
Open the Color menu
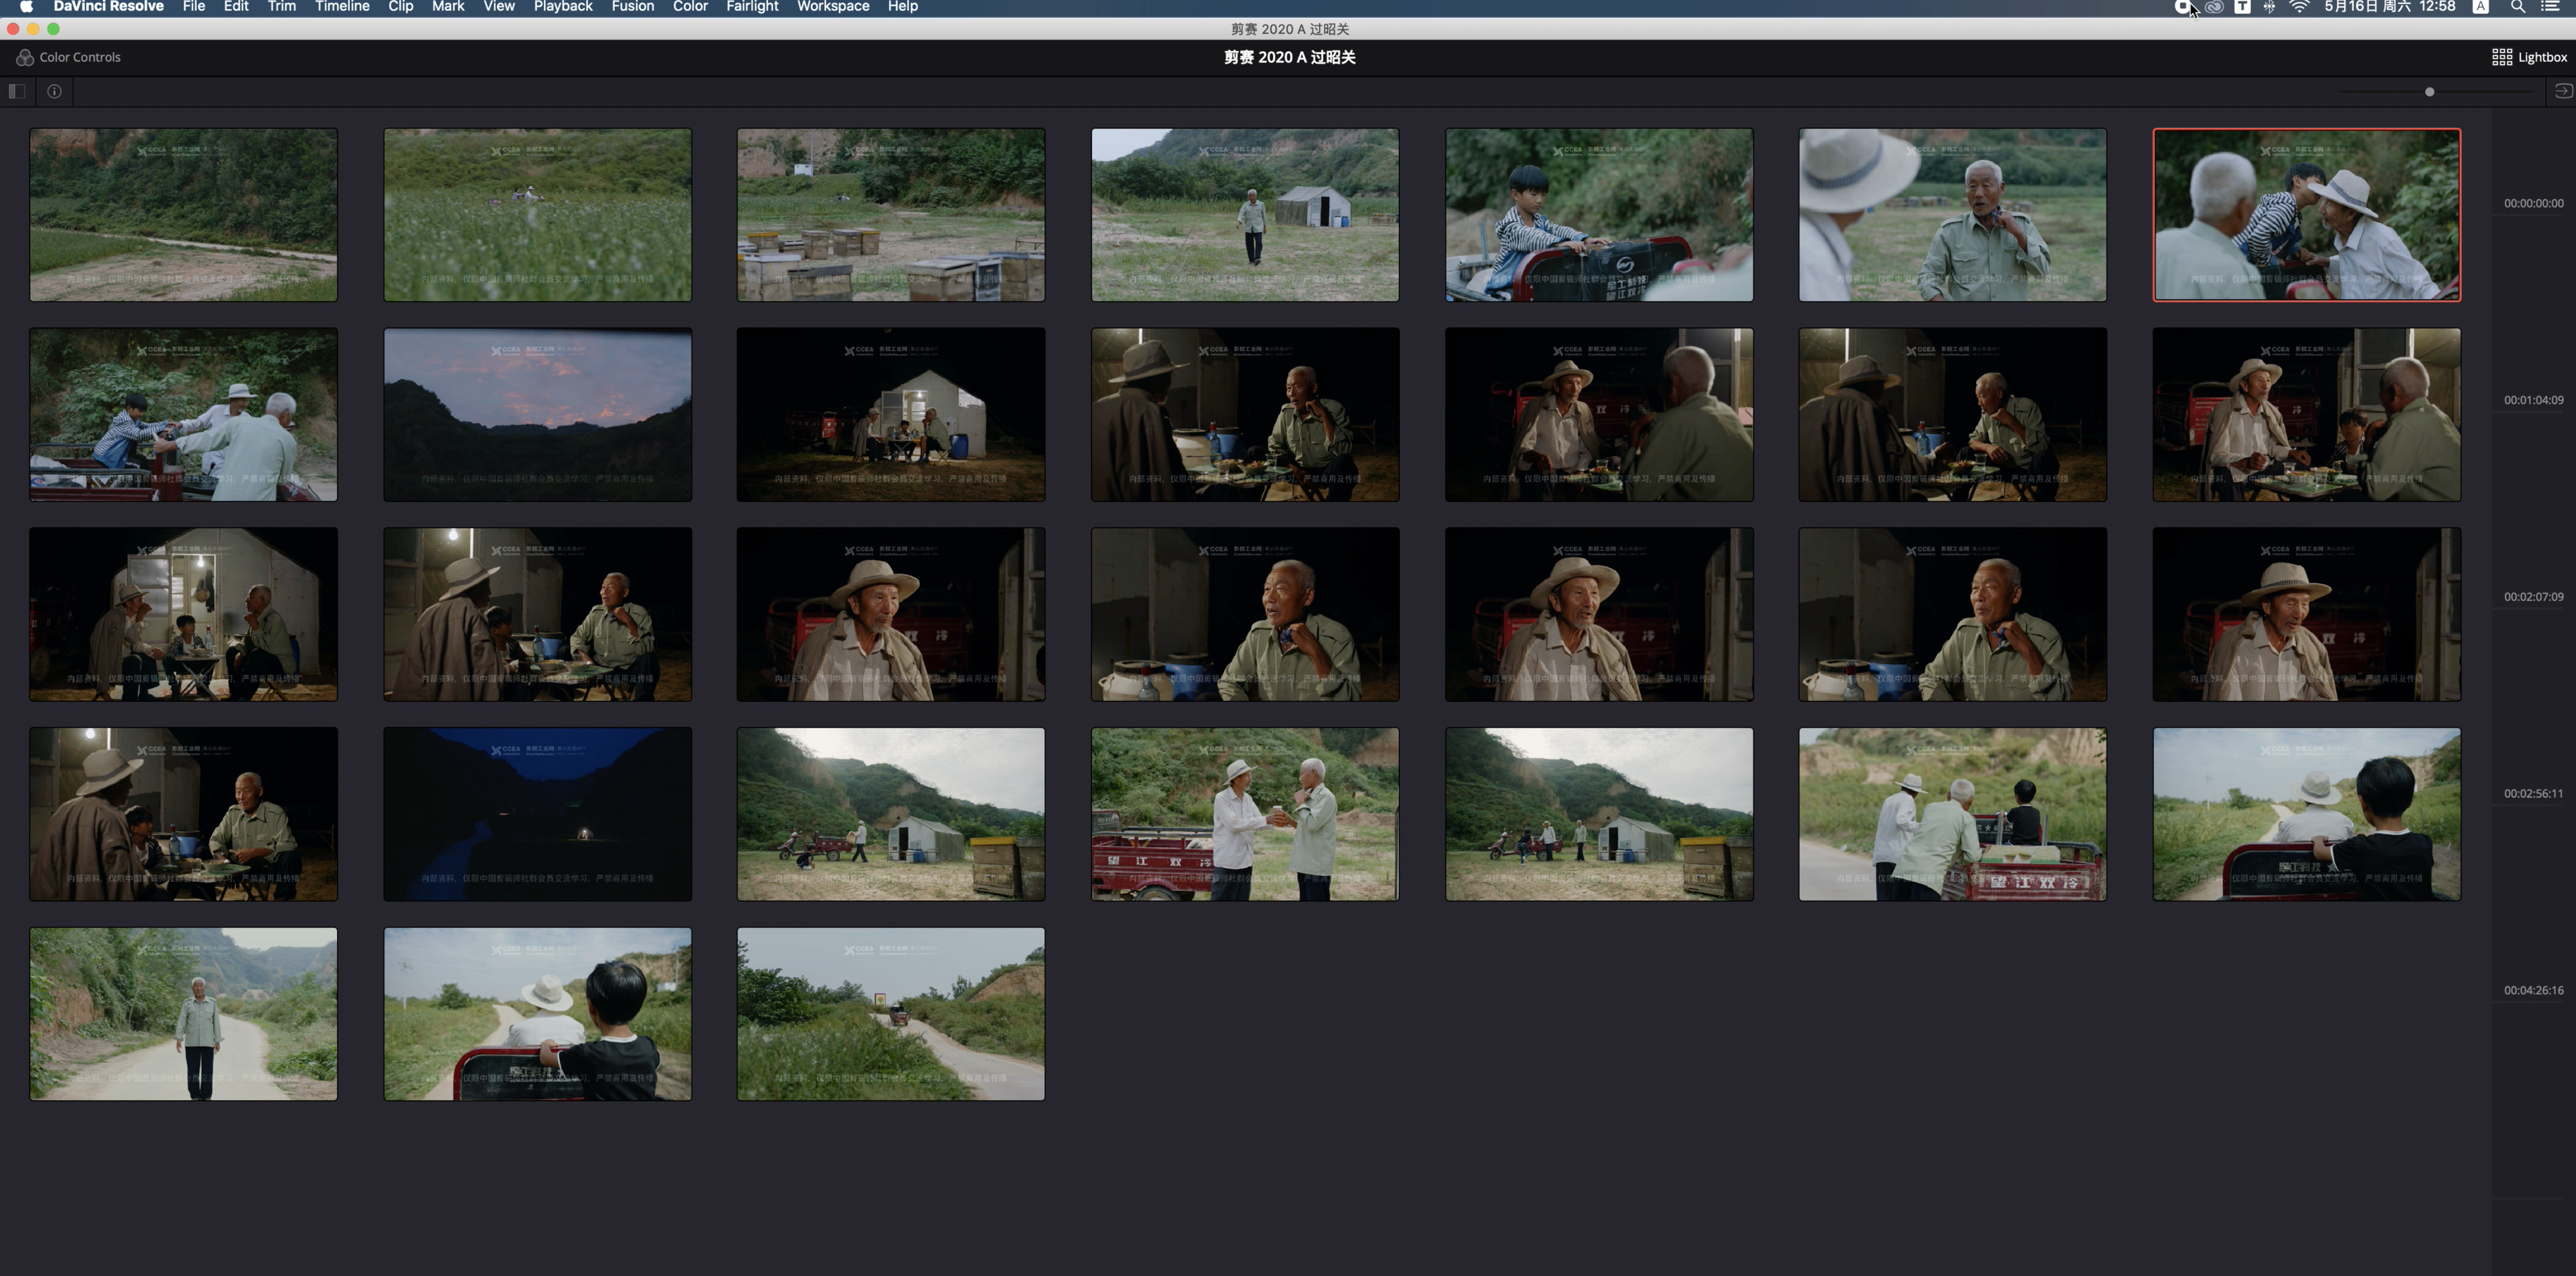coord(690,7)
